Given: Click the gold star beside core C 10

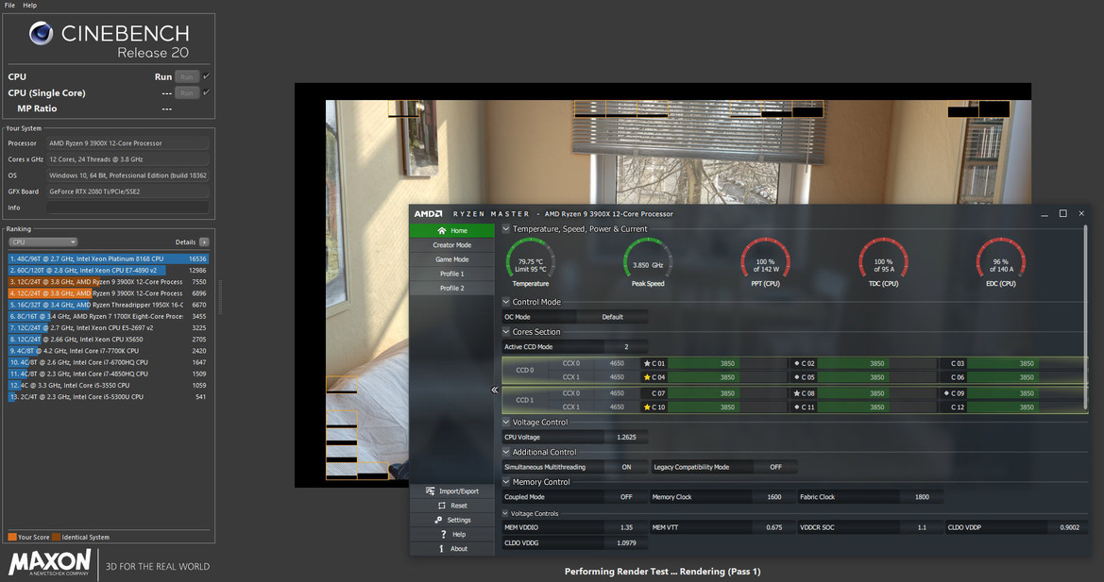Looking at the screenshot, I should click(x=647, y=407).
